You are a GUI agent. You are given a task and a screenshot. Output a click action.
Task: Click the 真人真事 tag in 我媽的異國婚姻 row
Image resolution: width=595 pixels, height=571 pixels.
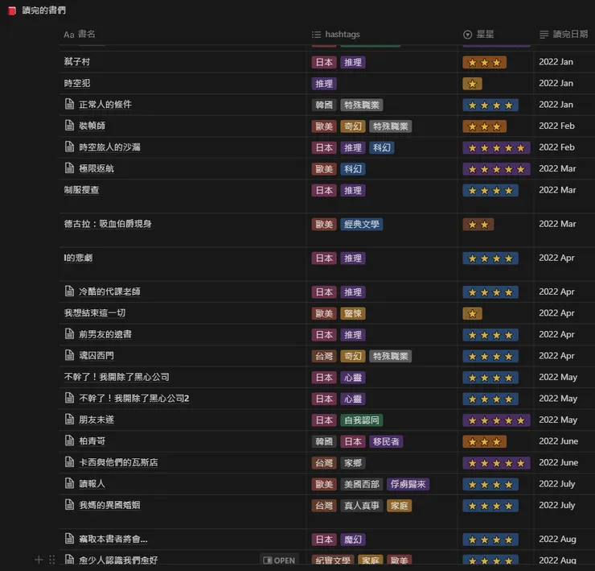362,506
